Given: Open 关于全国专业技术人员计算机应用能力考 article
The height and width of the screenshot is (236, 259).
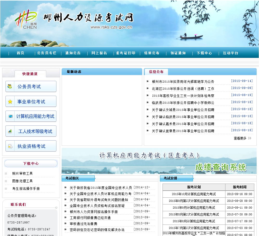Looking at the screenshot, I should pos(101,193).
